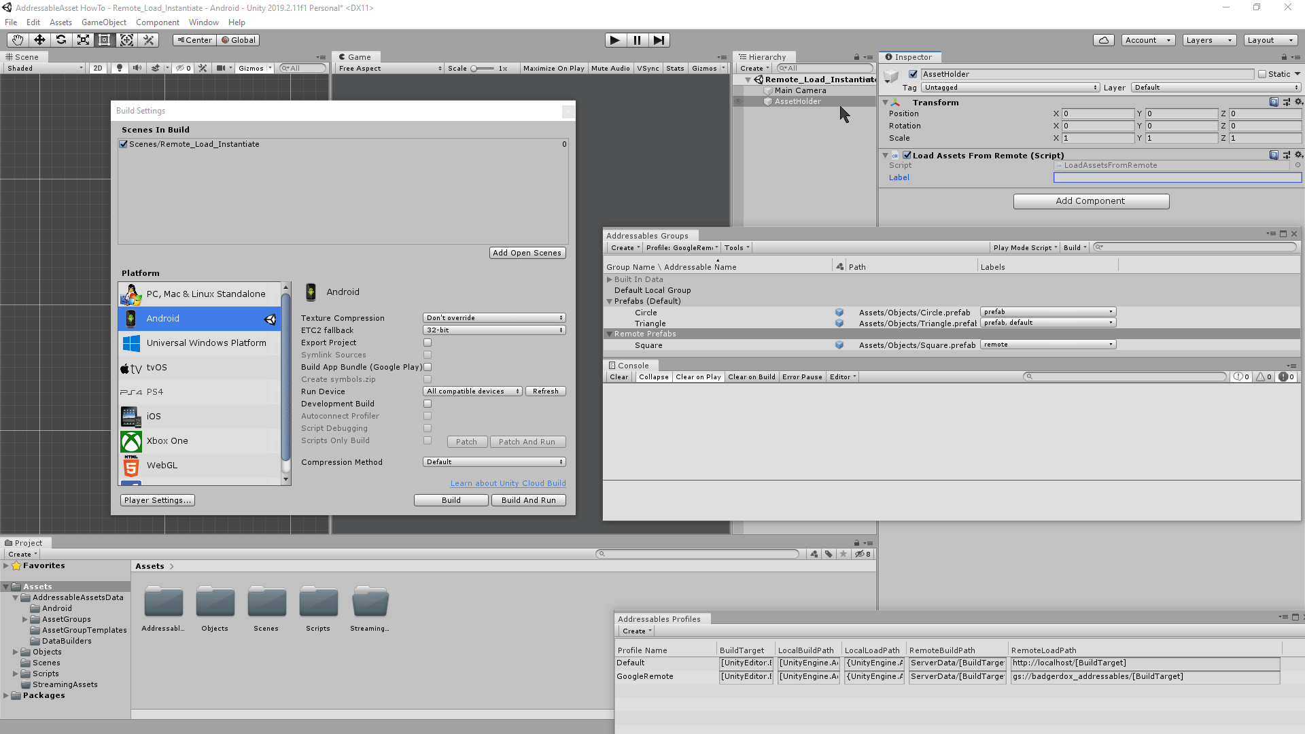This screenshot has width=1305, height=734.
Task: Select the Hand tool in toolbar
Action: click(x=17, y=40)
